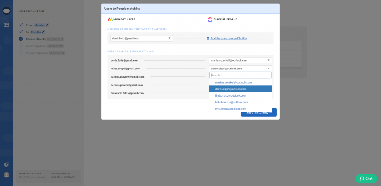This screenshot has width=381, height=186.
Task: Open the Chat support button
Action: [x=366, y=179]
